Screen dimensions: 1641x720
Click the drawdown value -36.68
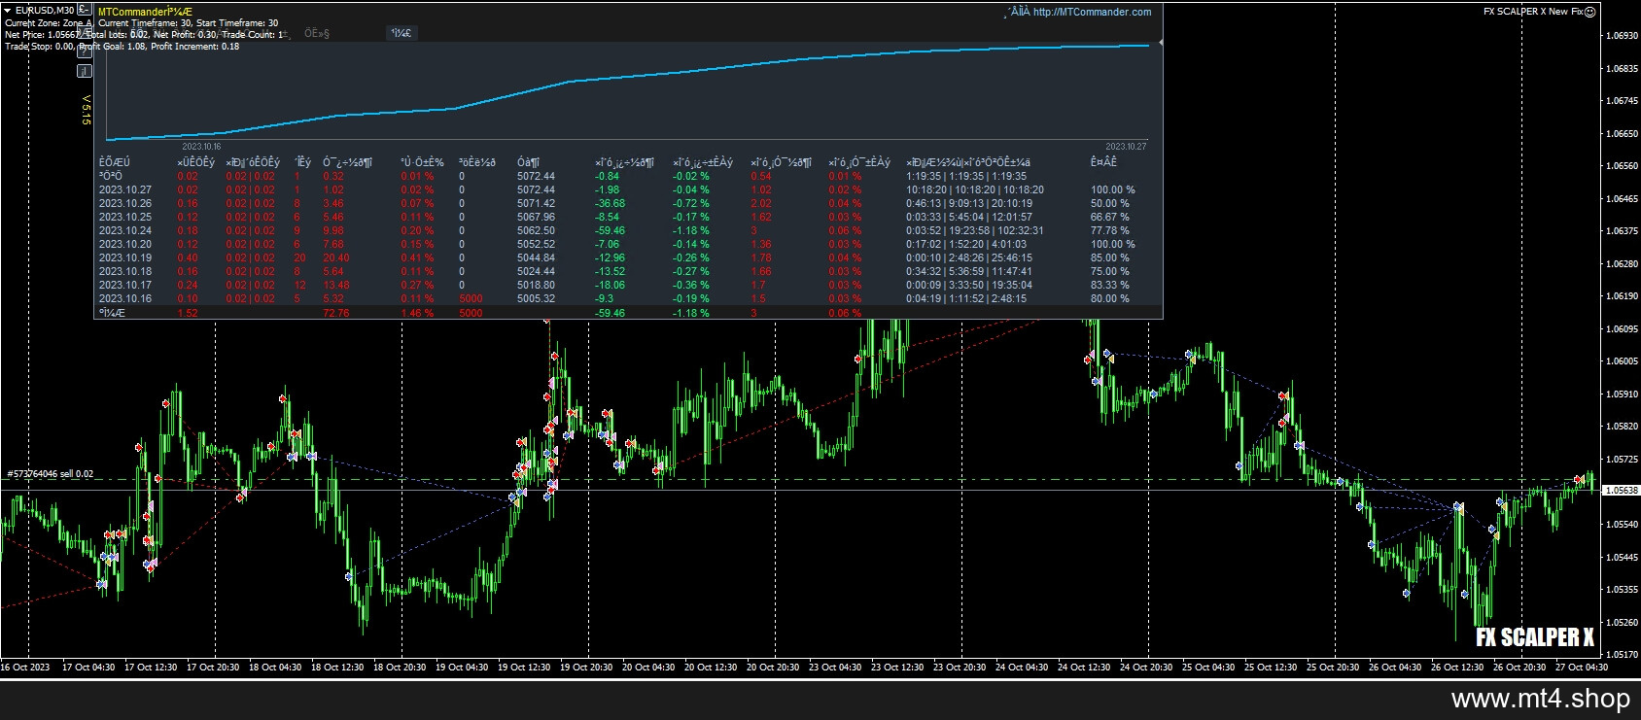[611, 203]
